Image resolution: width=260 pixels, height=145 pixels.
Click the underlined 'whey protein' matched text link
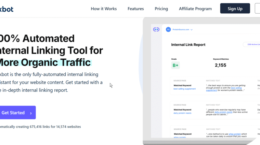(235, 134)
